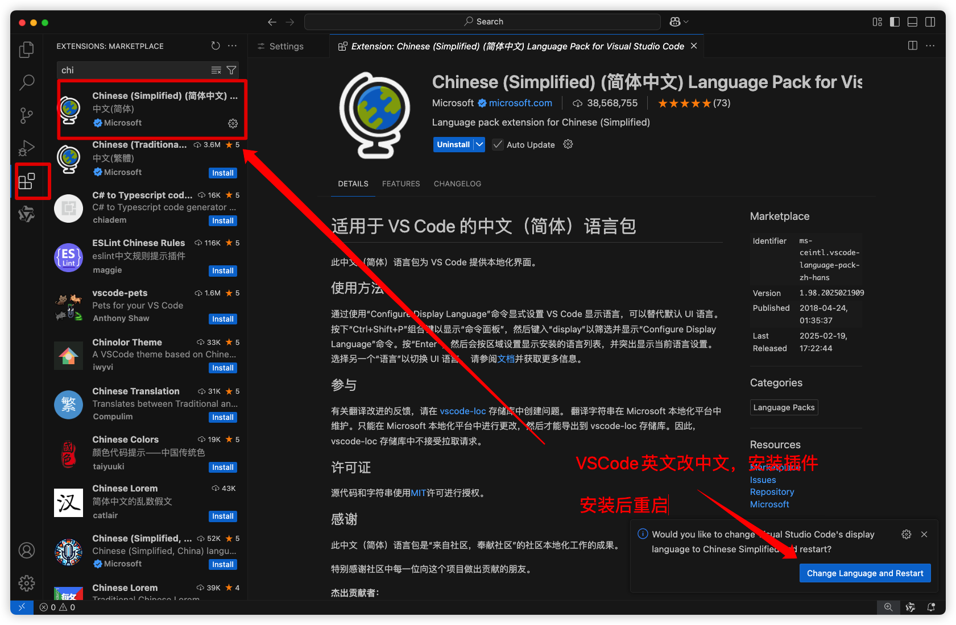
Task: Open the Source Control view
Action: [x=26, y=116]
